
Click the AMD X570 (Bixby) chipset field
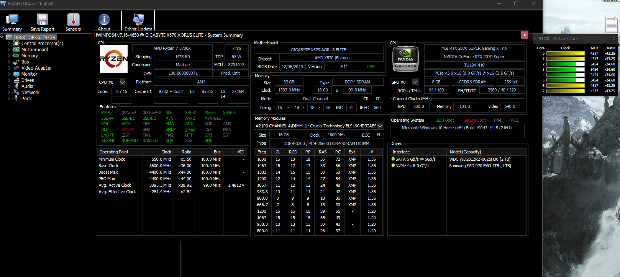[331, 58]
